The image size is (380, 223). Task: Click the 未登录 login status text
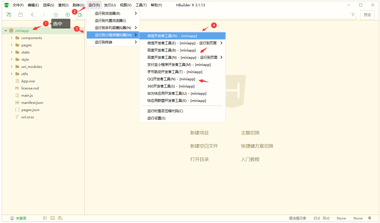coord(21,218)
